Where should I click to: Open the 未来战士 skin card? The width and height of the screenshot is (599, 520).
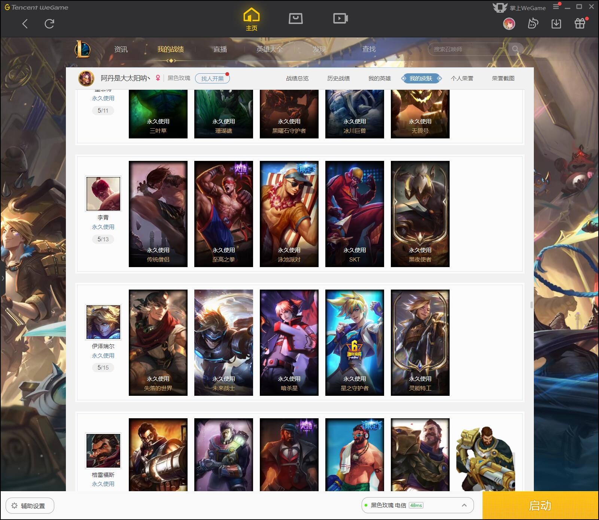[224, 343]
